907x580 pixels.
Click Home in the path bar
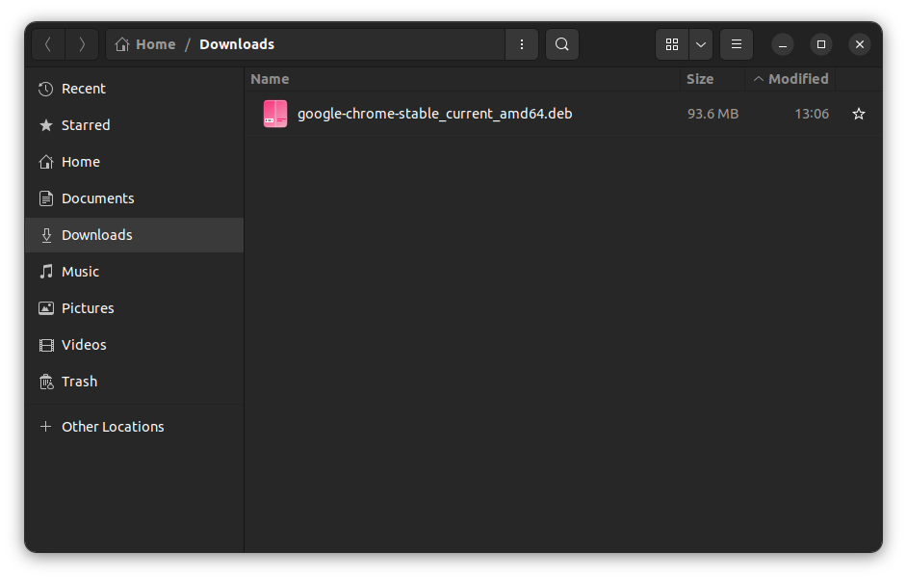[x=145, y=44]
